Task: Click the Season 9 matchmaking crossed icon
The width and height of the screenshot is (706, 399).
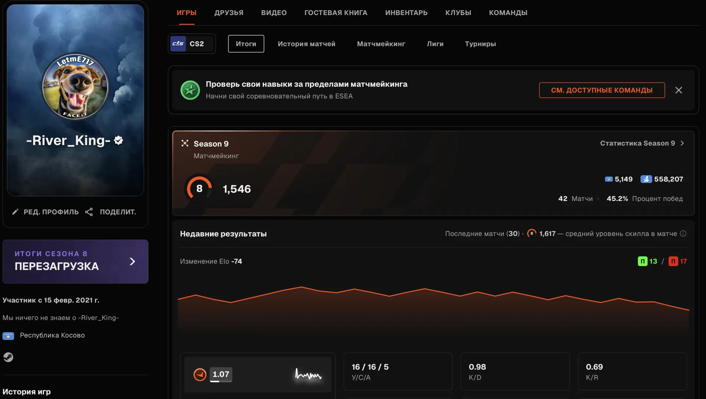Action: point(185,143)
